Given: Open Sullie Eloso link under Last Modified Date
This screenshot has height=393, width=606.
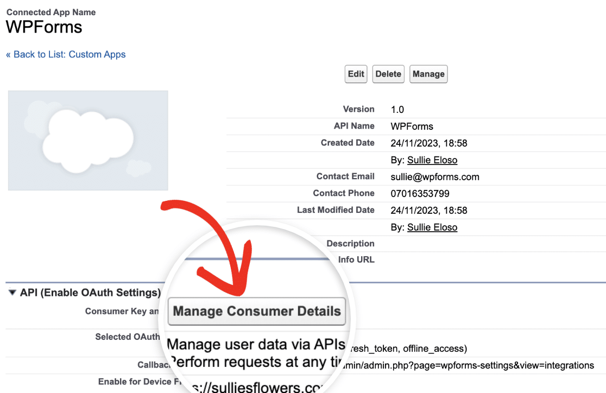Looking at the screenshot, I should click(432, 227).
